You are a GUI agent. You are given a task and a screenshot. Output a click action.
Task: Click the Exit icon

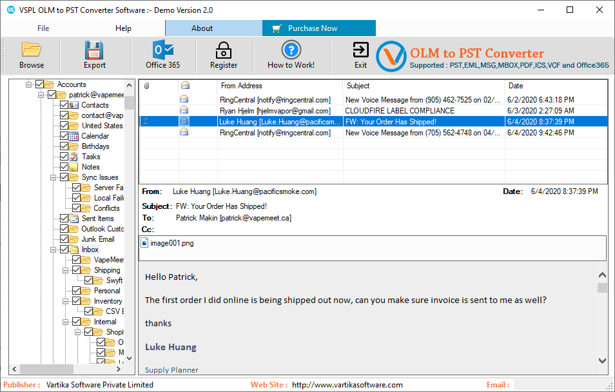coord(360,50)
